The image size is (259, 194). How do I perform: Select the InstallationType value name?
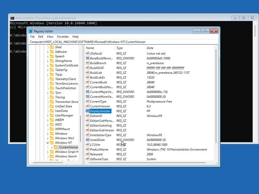pyautogui.click(x=101, y=135)
